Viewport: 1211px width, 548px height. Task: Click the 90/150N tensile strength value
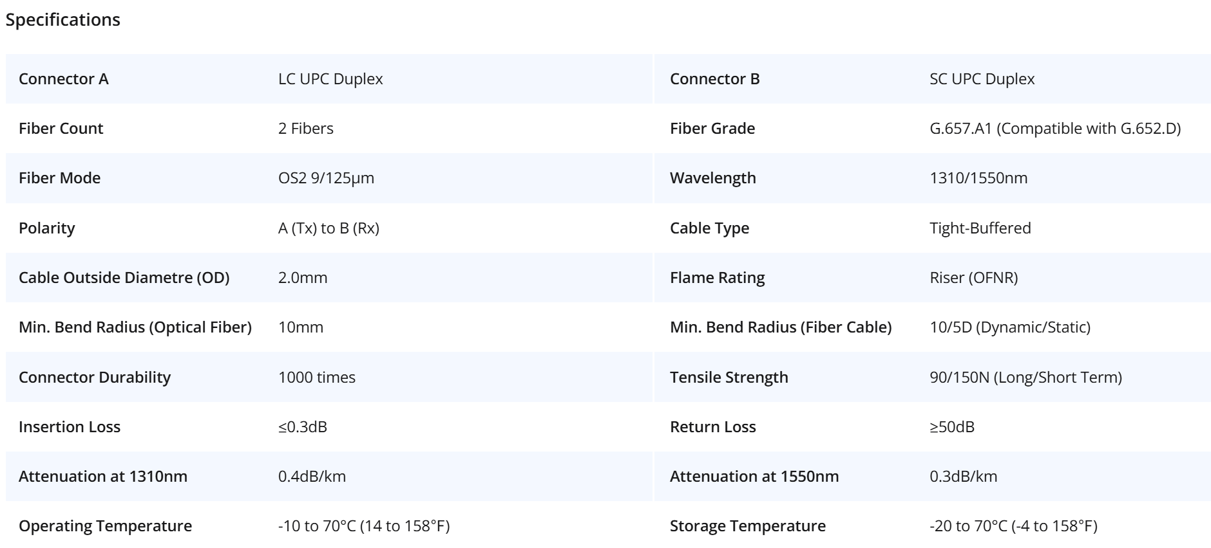pyautogui.click(x=1025, y=378)
